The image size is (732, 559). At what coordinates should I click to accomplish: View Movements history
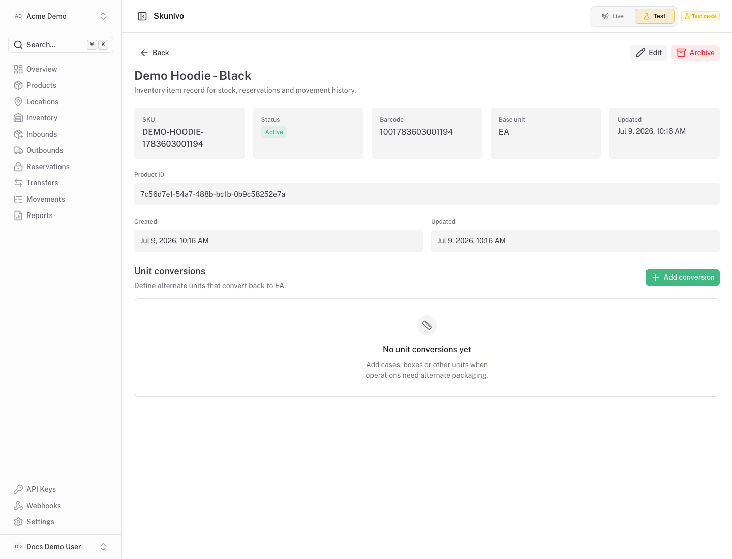click(x=61, y=199)
